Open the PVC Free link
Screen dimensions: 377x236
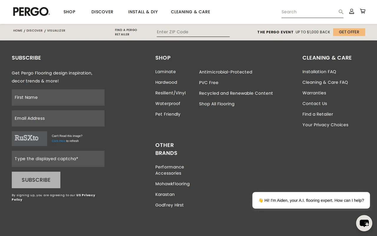point(209,83)
